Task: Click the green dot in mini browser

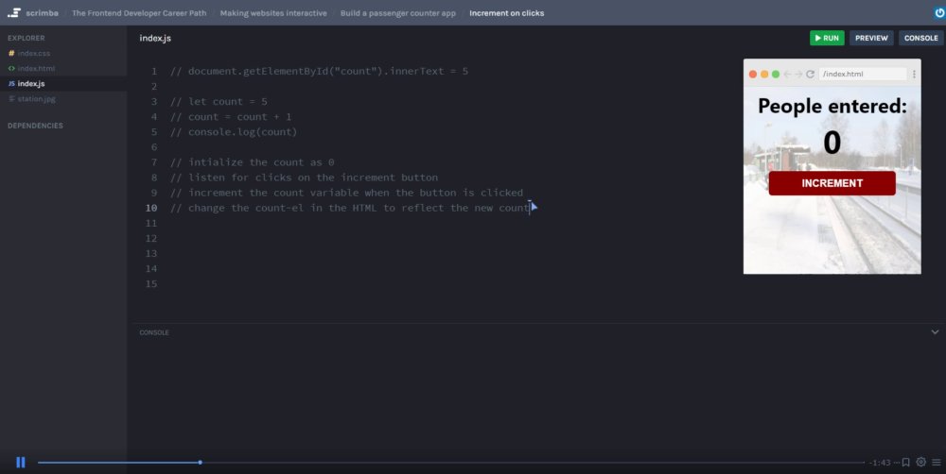Action: (776, 74)
